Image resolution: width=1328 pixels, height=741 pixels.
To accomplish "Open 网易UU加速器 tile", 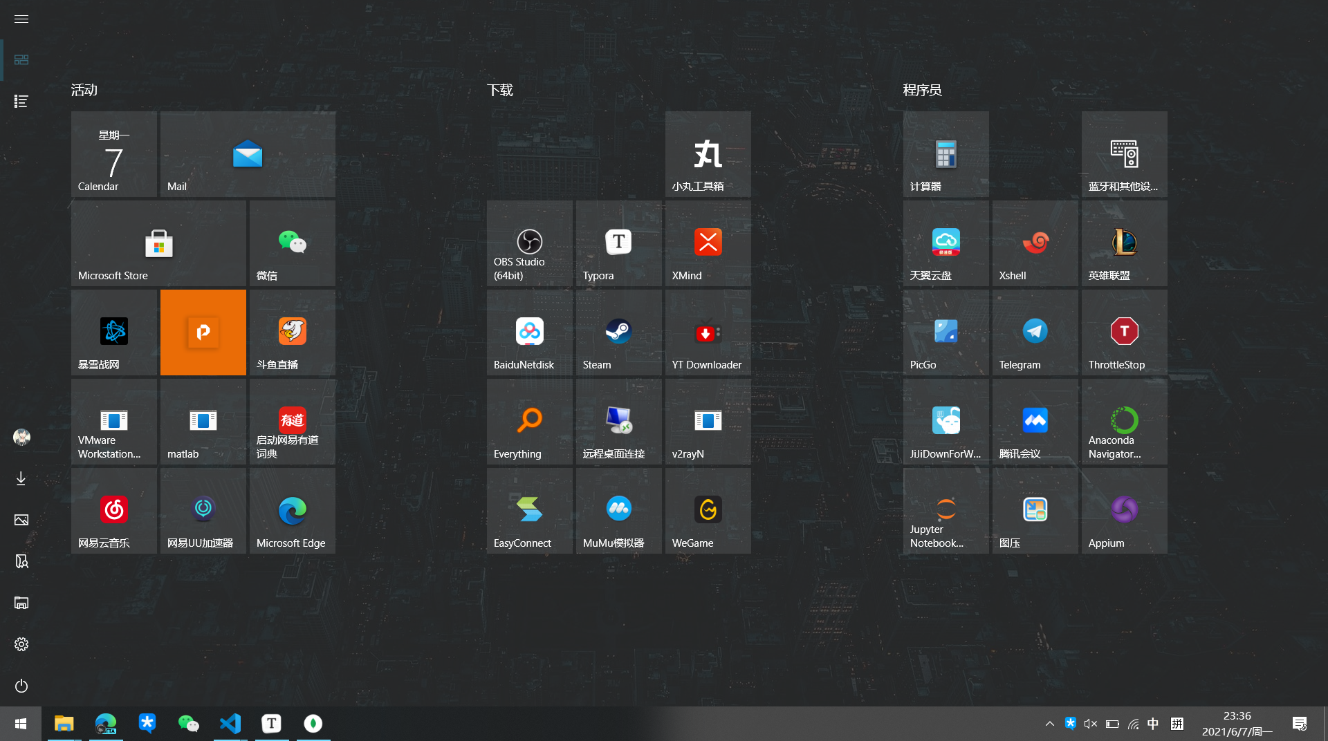I will tap(203, 511).
